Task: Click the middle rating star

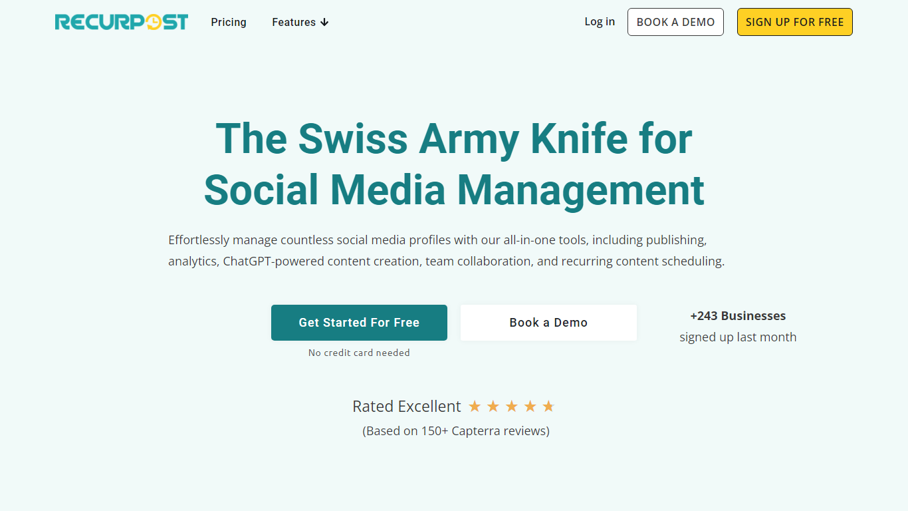Action: (512, 407)
